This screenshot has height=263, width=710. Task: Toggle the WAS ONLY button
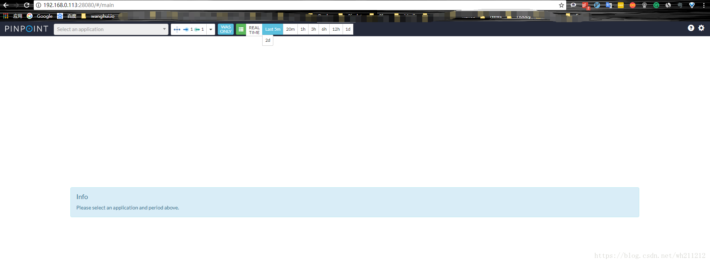pos(226,29)
